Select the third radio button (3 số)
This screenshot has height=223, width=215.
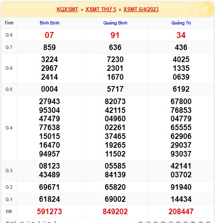pos(45,222)
